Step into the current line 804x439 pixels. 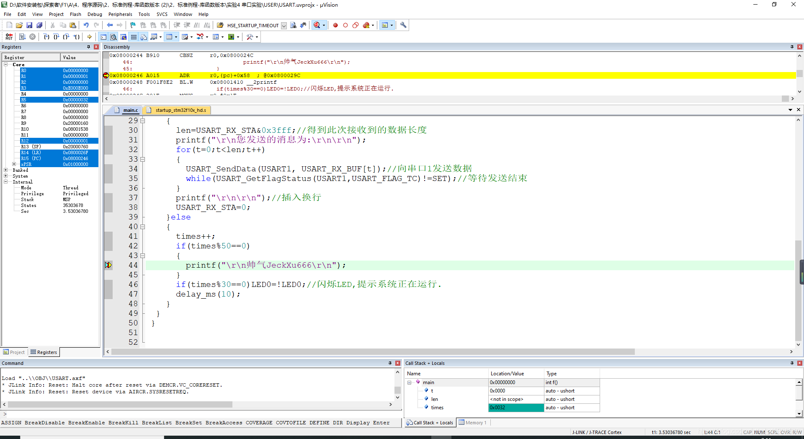(x=46, y=37)
